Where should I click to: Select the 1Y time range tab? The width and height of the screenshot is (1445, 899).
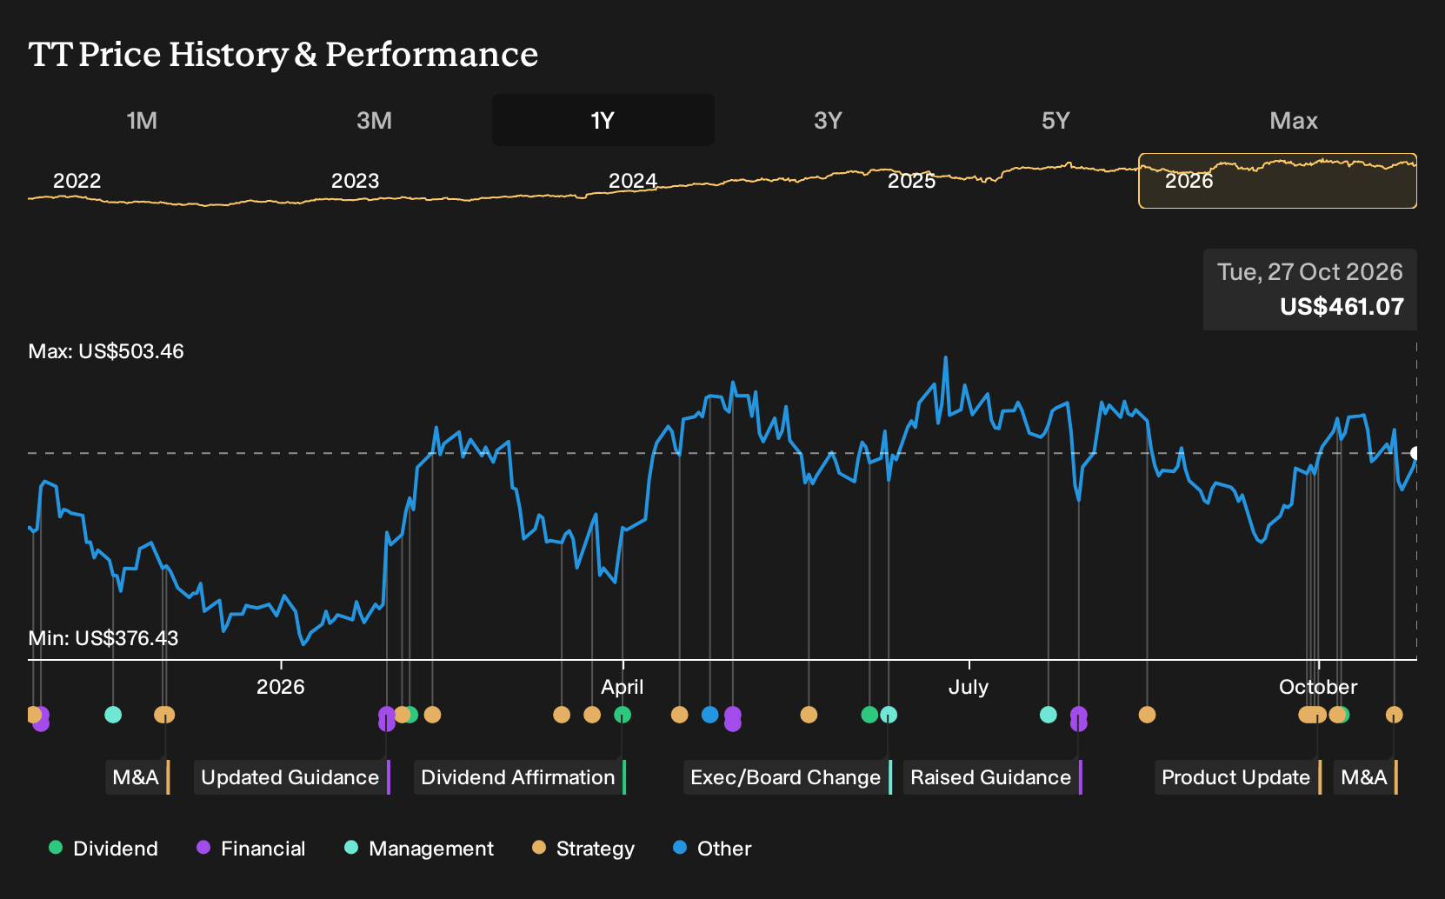(603, 120)
